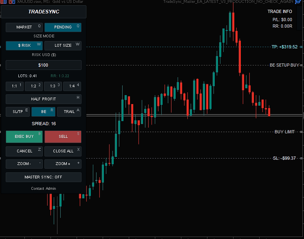Select the SL line handle on the chart
The image size is (304, 239).
301,158
